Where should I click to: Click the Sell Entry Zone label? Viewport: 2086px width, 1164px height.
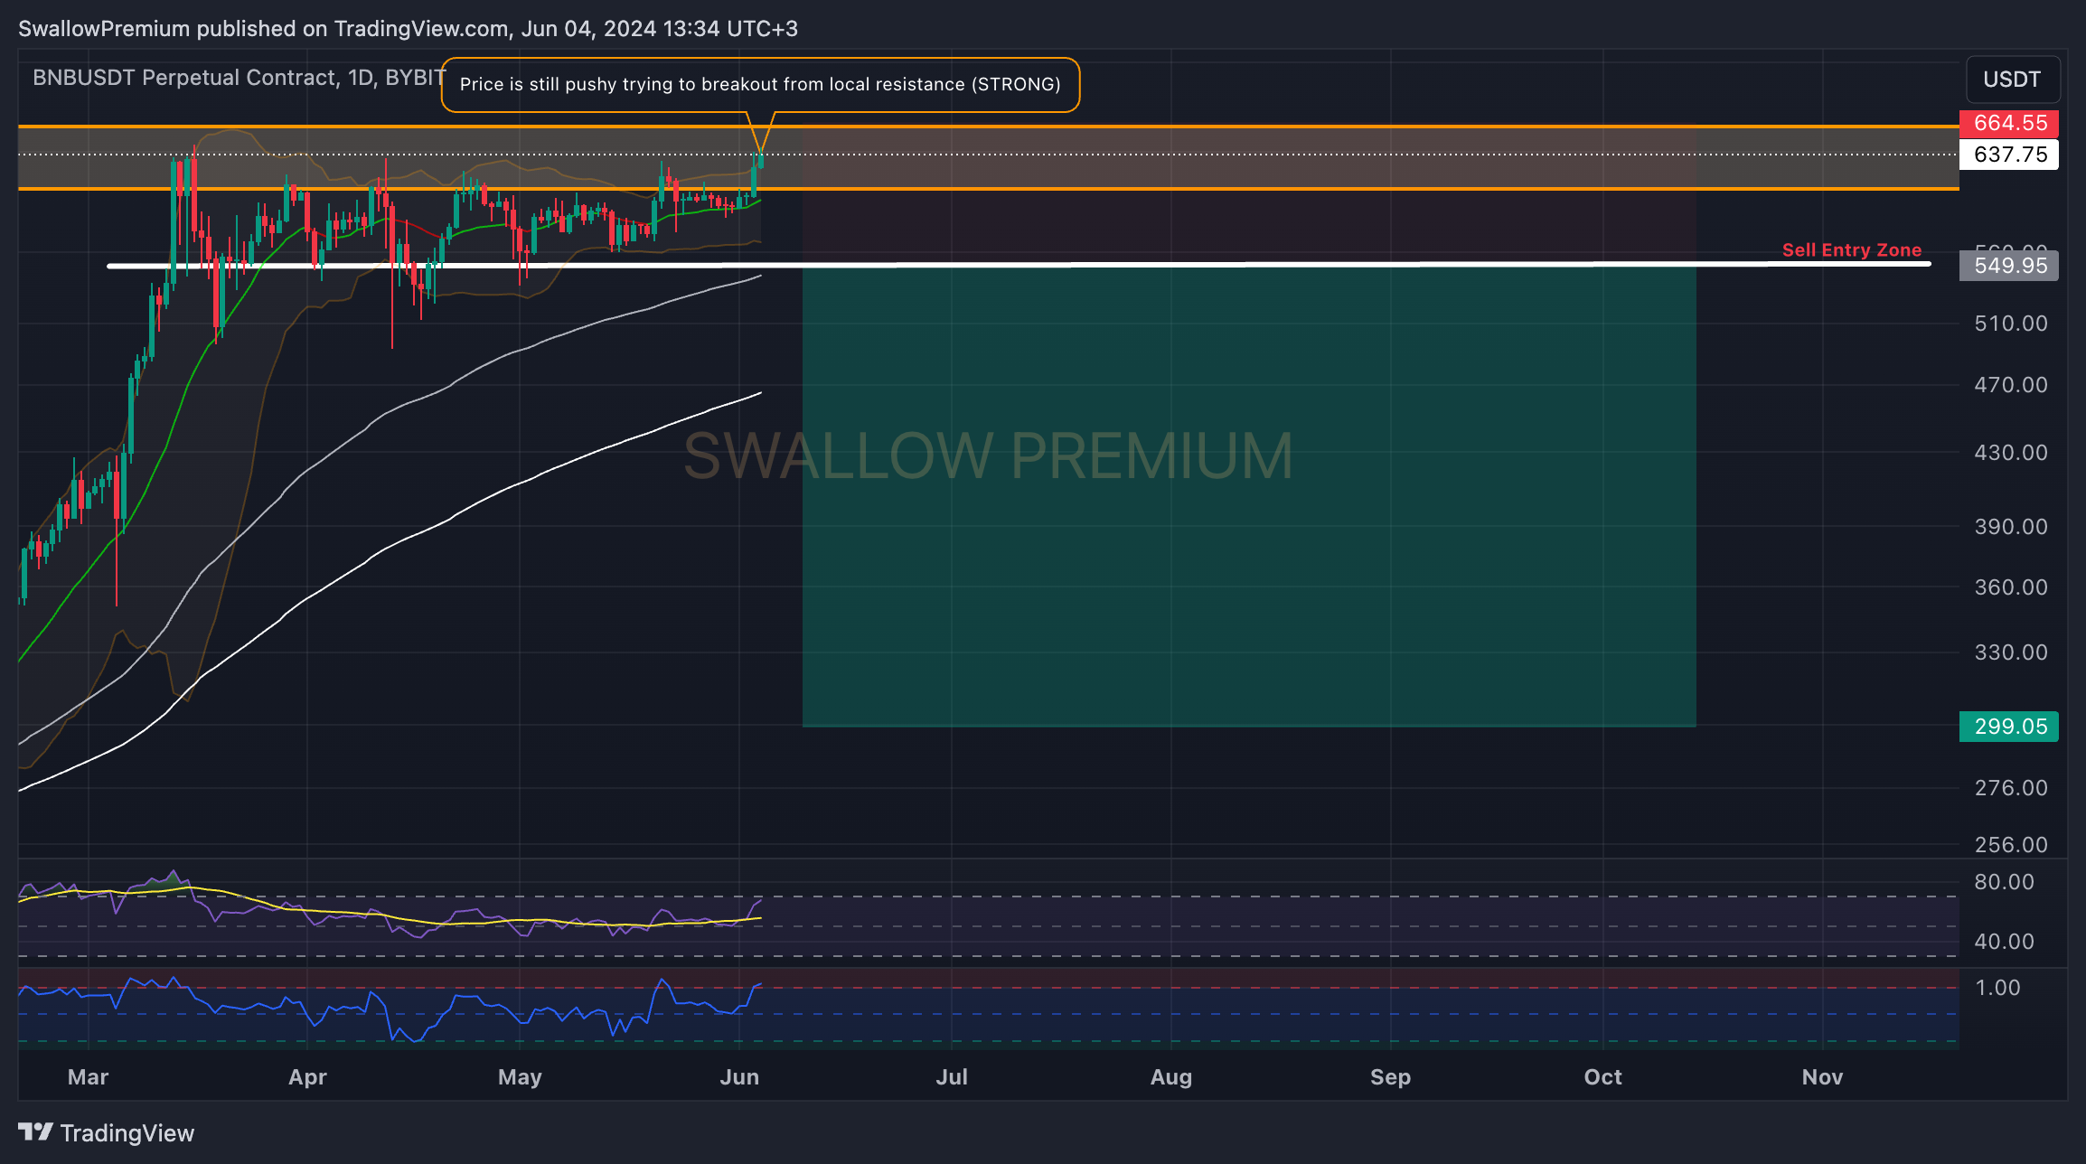1852,250
